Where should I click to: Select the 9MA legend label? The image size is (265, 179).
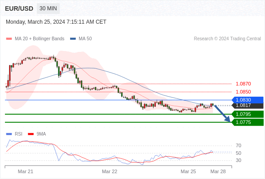click(x=41, y=134)
